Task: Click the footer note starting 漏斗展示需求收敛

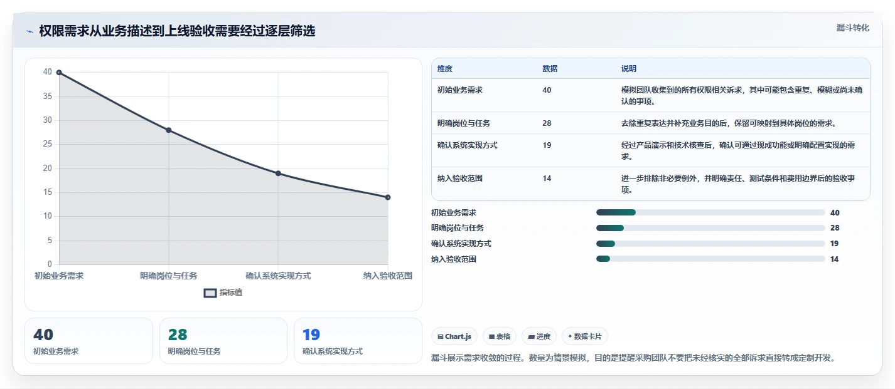Action: click(x=633, y=358)
